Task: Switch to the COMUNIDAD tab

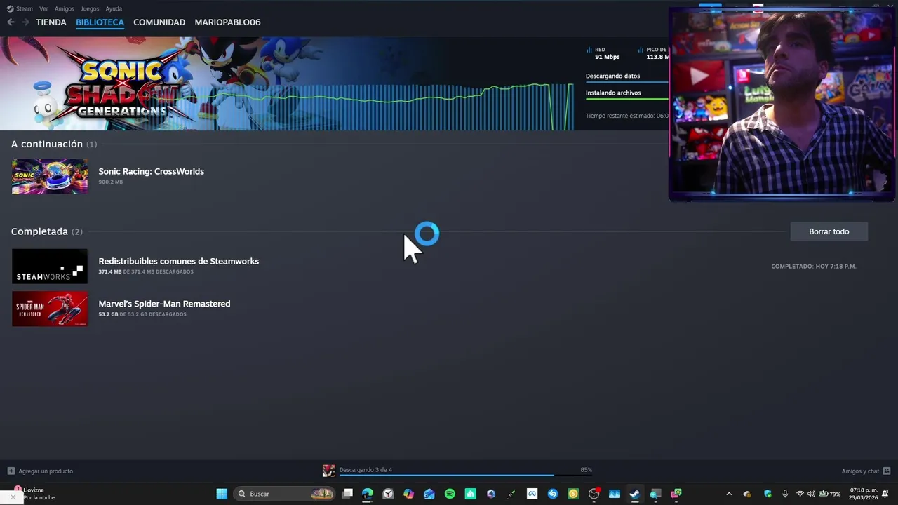Action: pos(159,22)
